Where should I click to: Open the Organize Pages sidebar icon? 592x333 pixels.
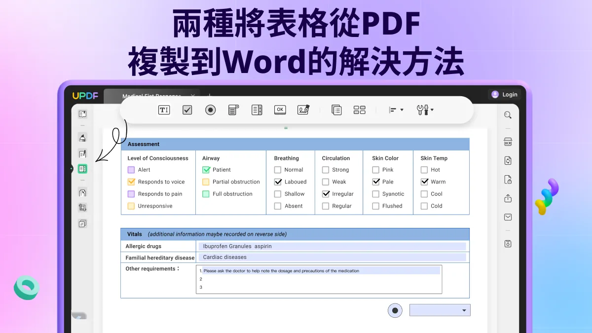[82, 193]
